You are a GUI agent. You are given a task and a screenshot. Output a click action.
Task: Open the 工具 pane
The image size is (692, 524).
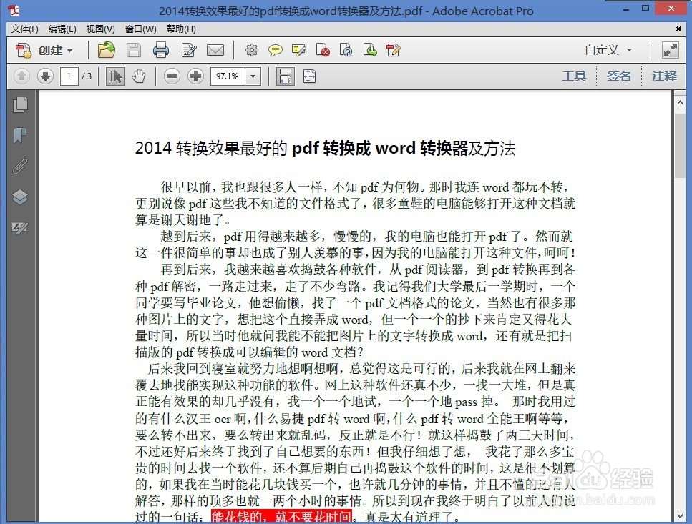click(574, 76)
